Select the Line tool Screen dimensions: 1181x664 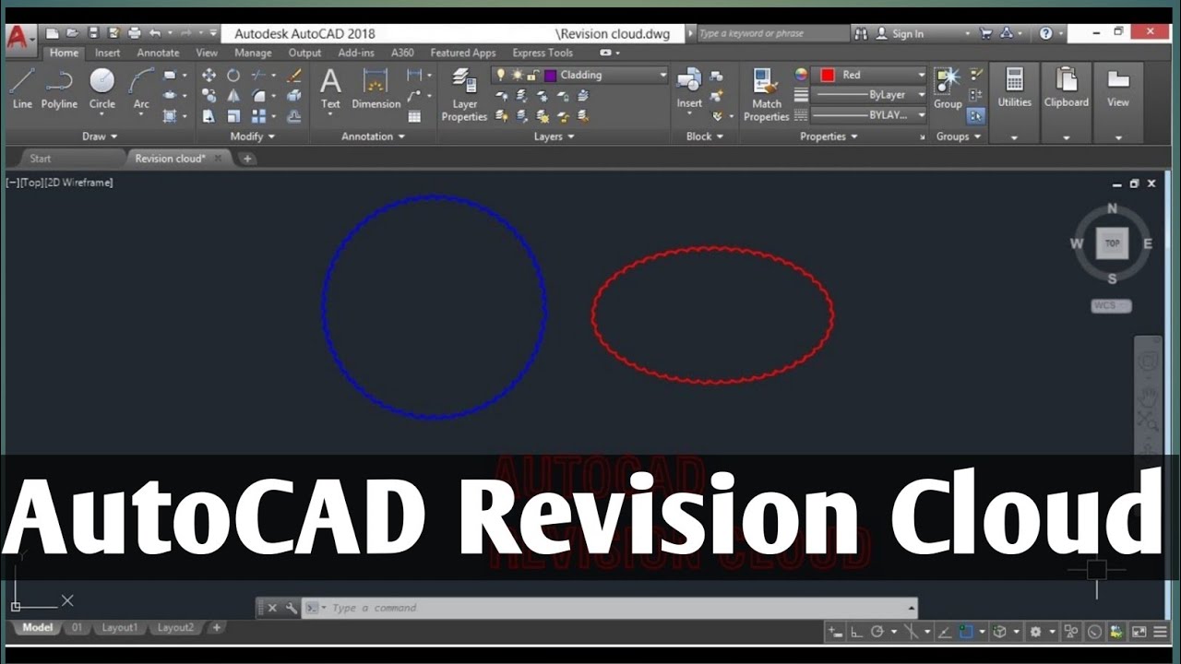(x=22, y=89)
